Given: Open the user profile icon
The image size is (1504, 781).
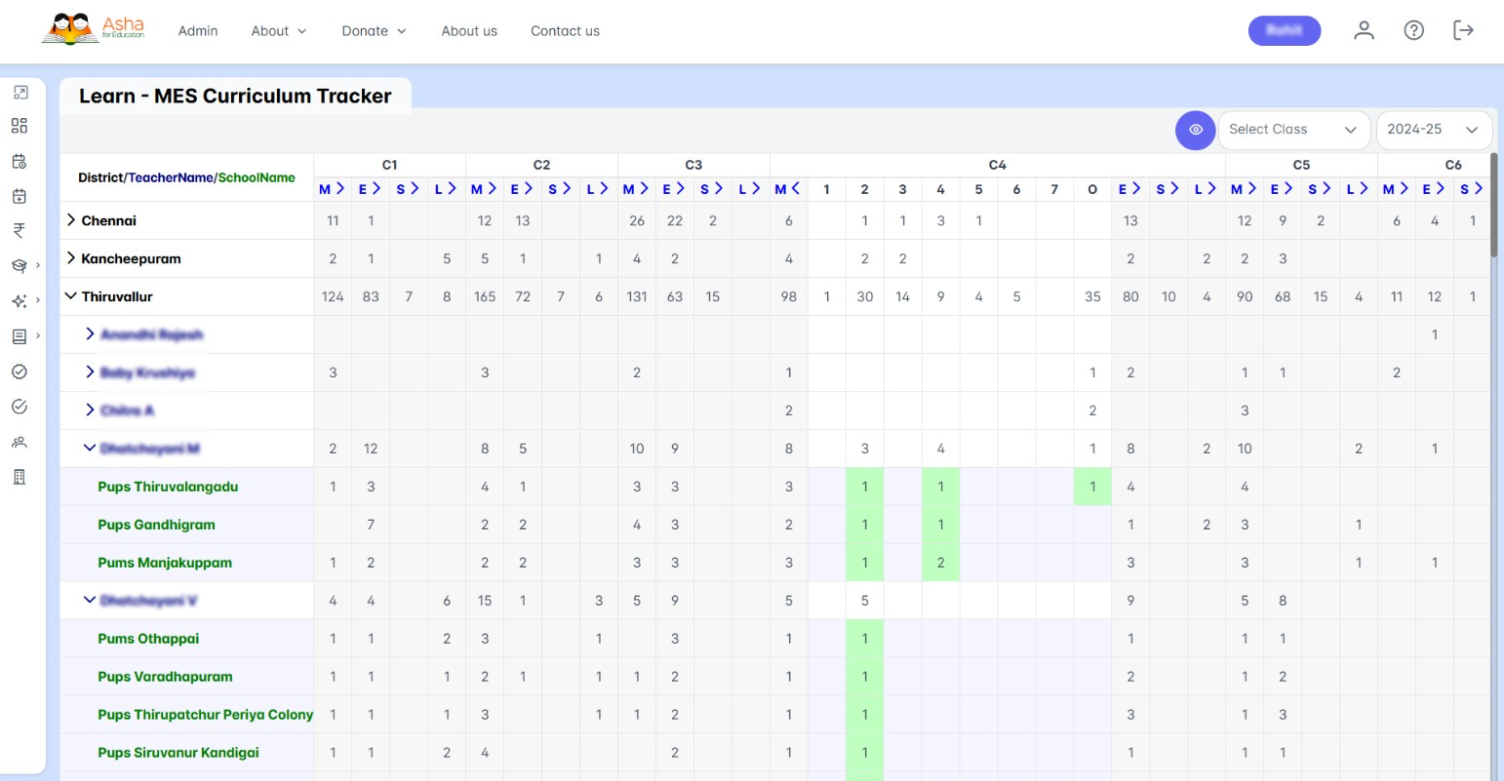Looking at the screenshot, I should 1364,31.
